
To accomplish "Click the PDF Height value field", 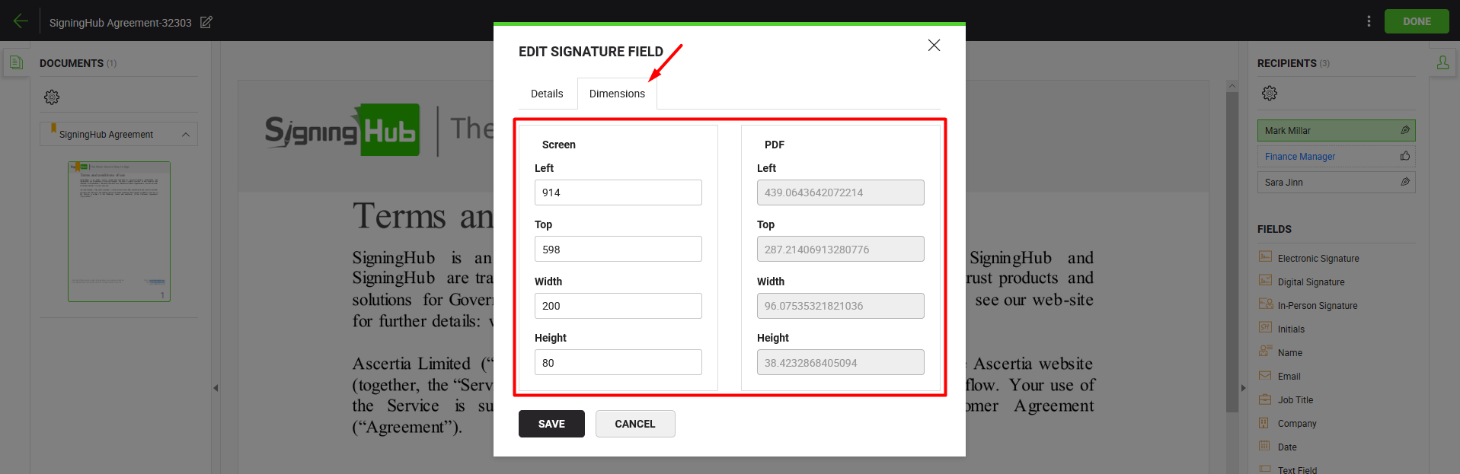I will click(x=840, y=362).
